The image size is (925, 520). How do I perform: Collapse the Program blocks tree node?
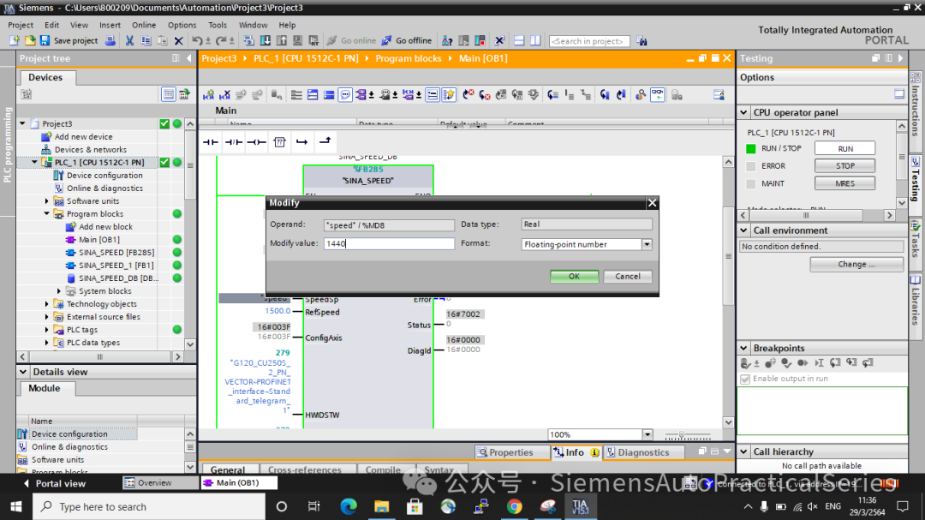coord(47,213)
